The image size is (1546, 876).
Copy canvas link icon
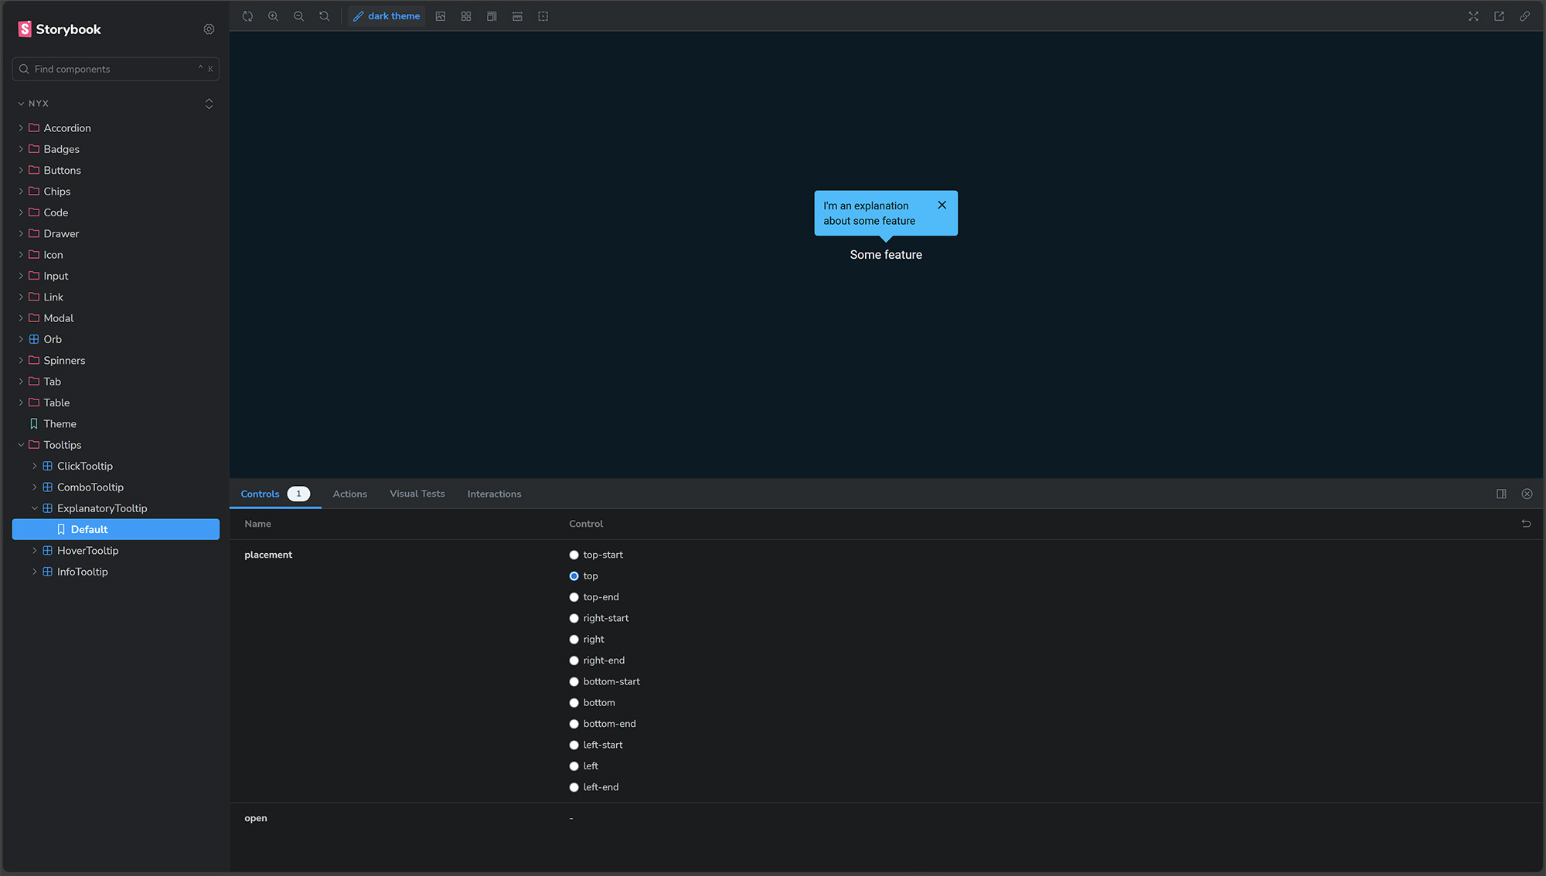pyautogui.click(x=1524, y=16)
